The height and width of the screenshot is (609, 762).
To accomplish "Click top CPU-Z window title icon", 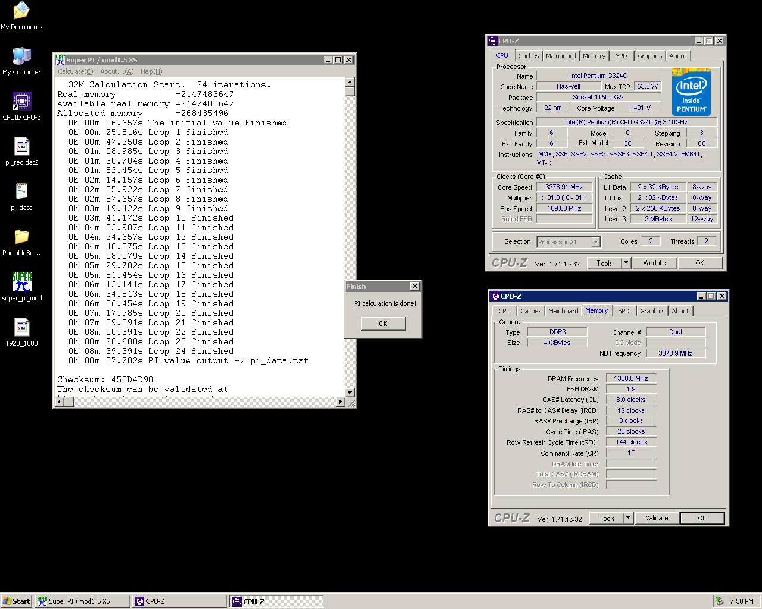I will pyautogui.click(x=493, y=41).
